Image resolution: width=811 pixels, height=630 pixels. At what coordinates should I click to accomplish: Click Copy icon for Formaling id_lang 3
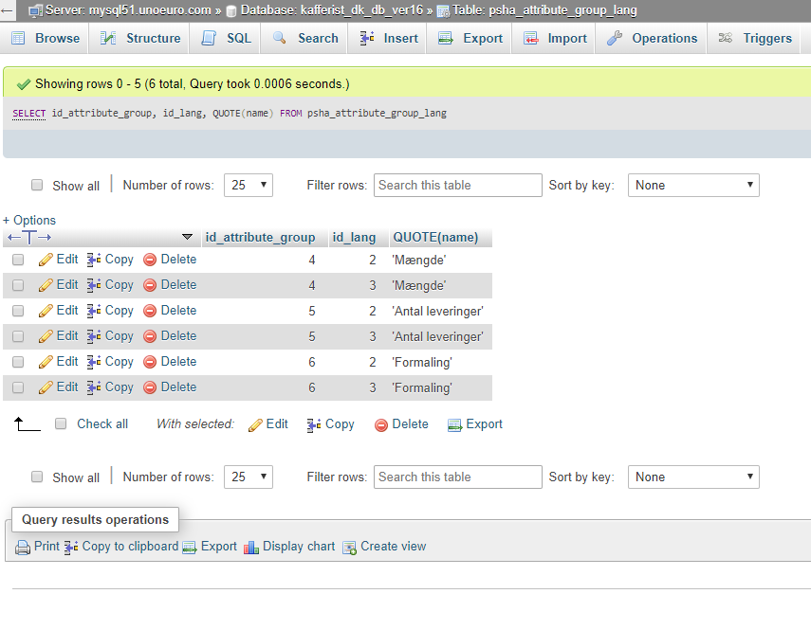click(94, 387)
